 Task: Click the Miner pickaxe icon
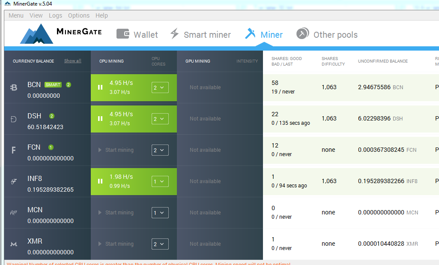250,33
